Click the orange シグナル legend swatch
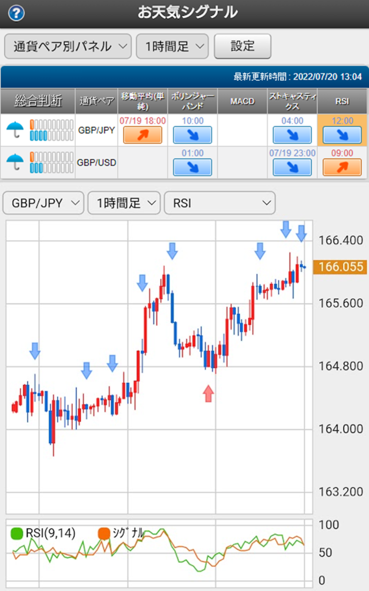The height and width of the screenshot is (591, 369). [x=104, y=533]
